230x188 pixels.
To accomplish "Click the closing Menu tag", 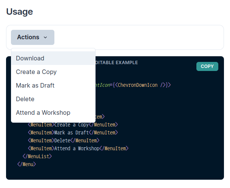I will pyautogui.click(x=26, y=164).
